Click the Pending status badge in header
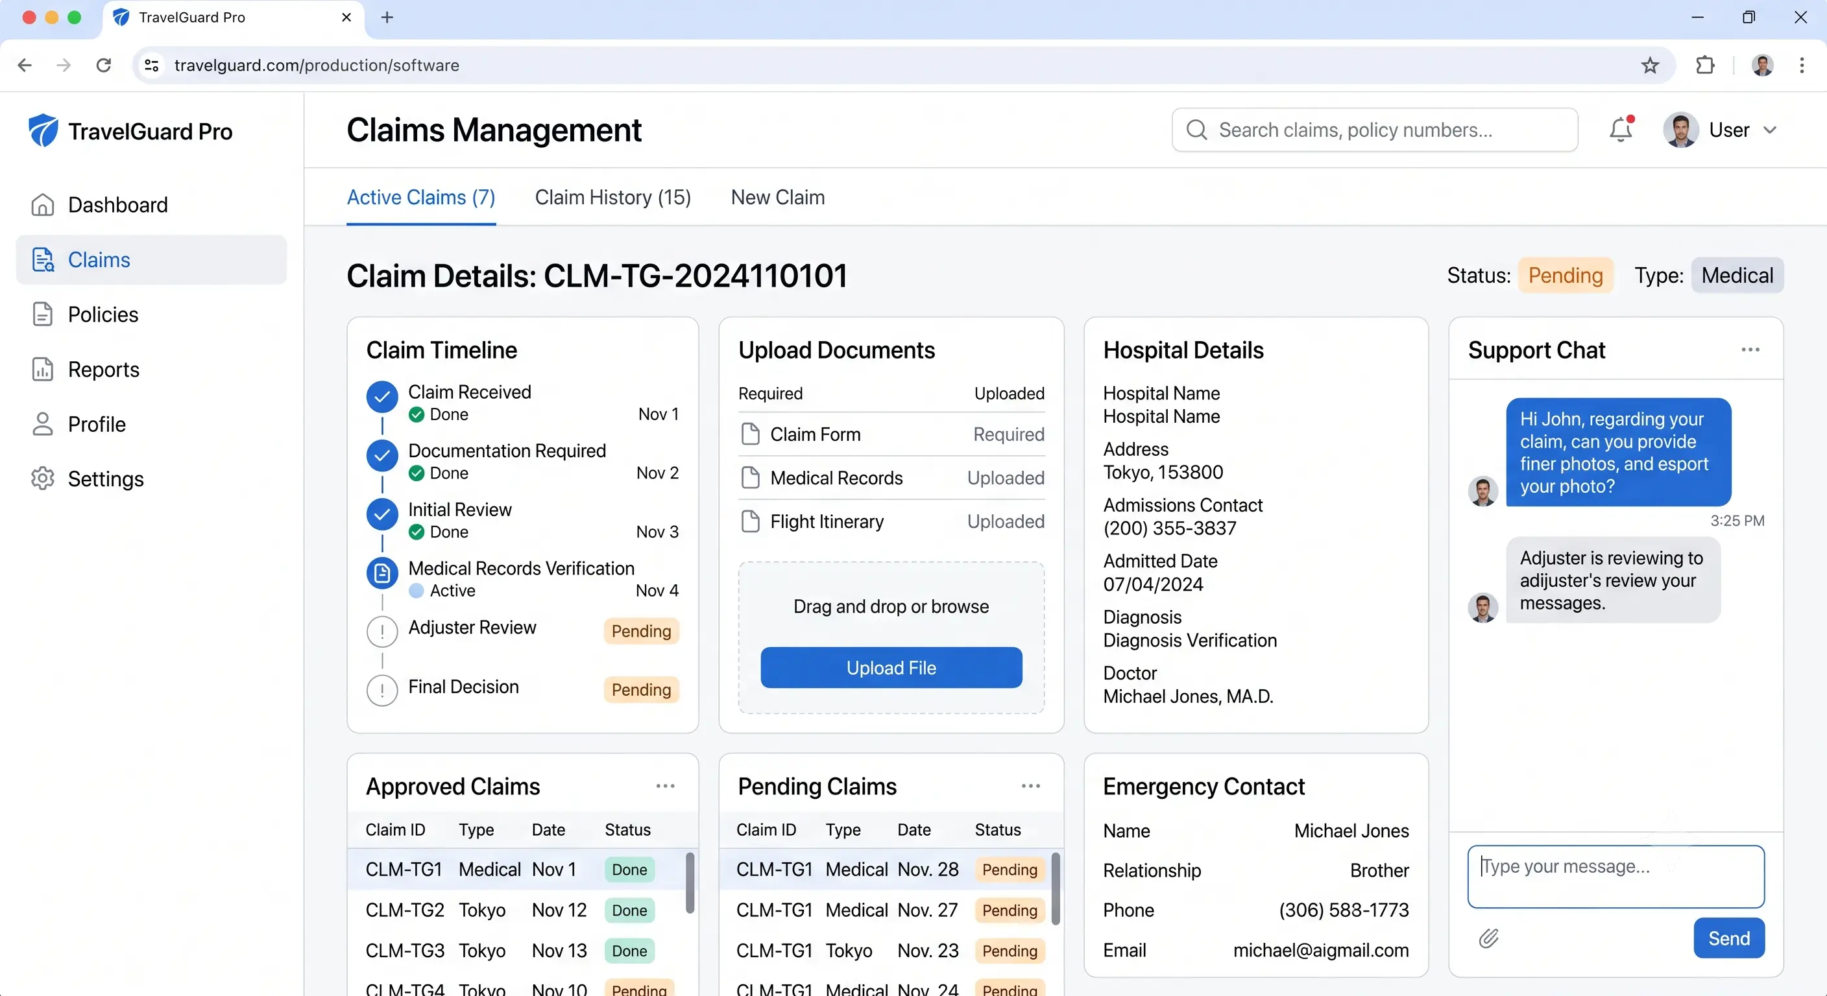This screenshot has height=996, width=1827. (1566, 275)
